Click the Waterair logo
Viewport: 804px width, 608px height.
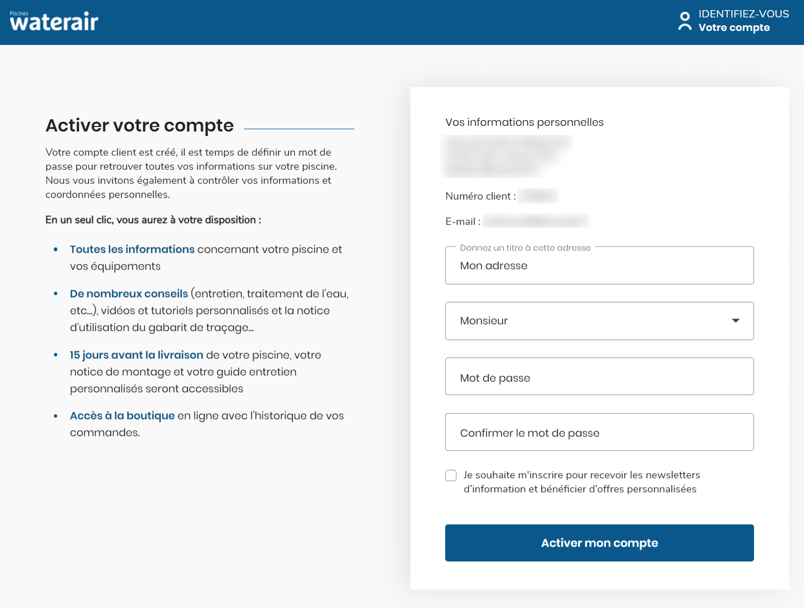click(54, 21)
